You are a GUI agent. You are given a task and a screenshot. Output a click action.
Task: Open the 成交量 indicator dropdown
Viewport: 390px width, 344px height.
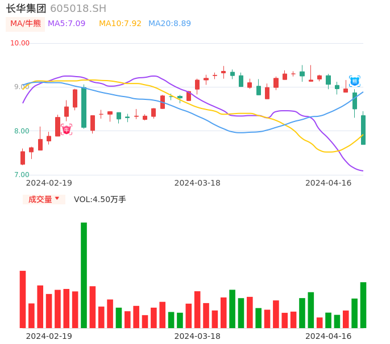click(40, 199)
